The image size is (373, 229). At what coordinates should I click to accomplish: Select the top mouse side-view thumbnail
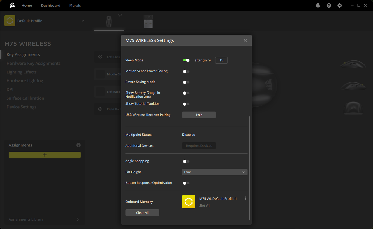click(353, 64)
